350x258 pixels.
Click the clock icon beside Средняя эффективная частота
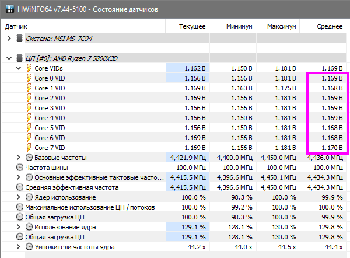[x=19, y=187]
